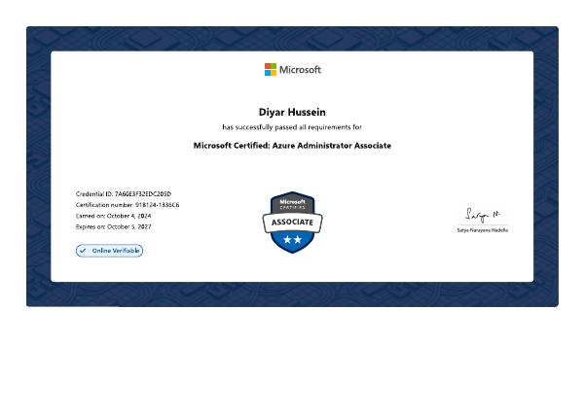Click the Microsoft four-square logo

(x=271, y=70)
